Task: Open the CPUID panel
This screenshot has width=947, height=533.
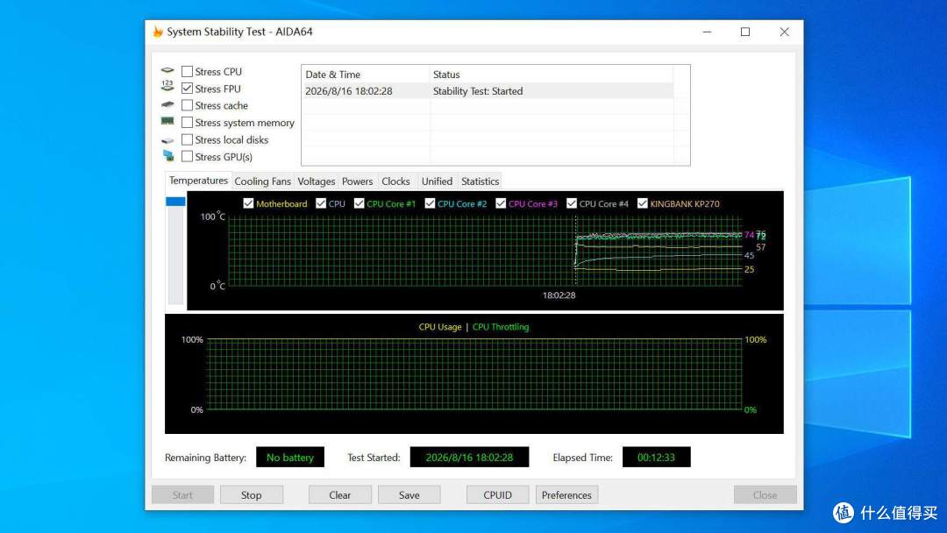Action: (x=498, y=495)
